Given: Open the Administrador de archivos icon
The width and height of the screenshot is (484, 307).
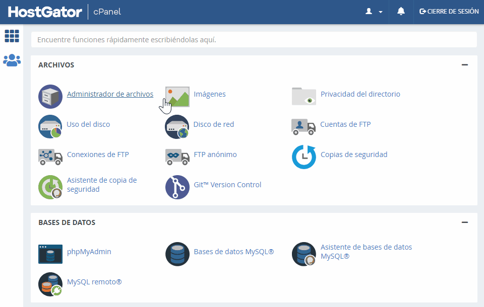Looking at the screenshot, I should [50, 97].
